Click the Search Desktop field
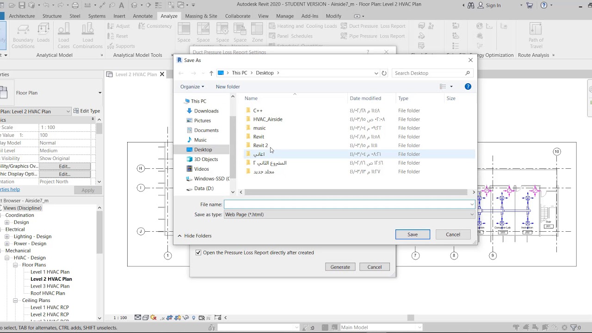 [x=432, y=73]
